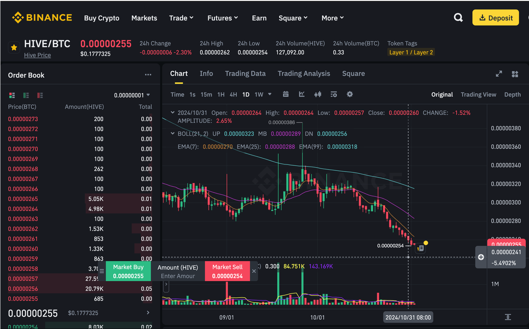
Task: Select the 15m interval
Action: 206,94
